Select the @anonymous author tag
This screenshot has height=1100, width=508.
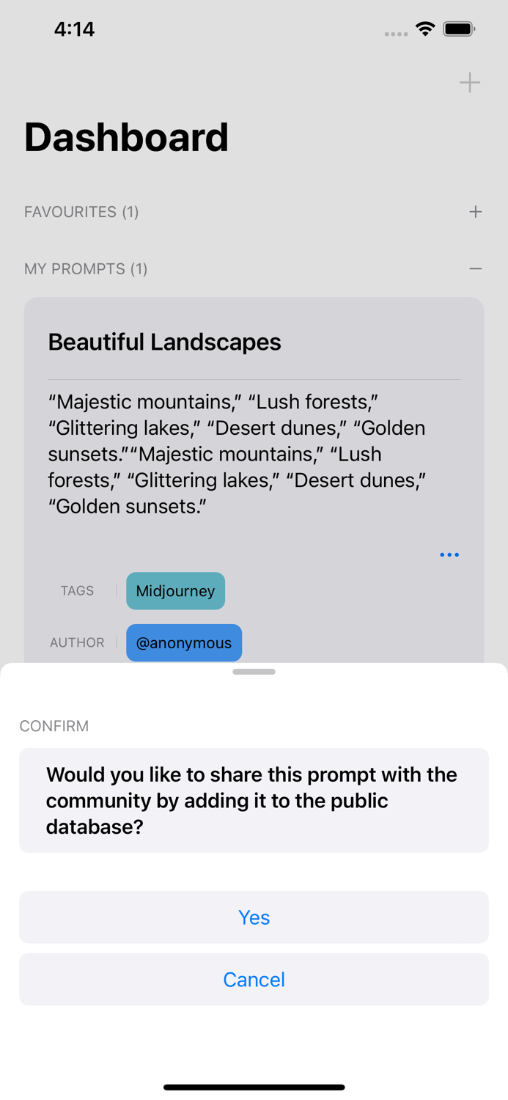[x=184, y=643]
